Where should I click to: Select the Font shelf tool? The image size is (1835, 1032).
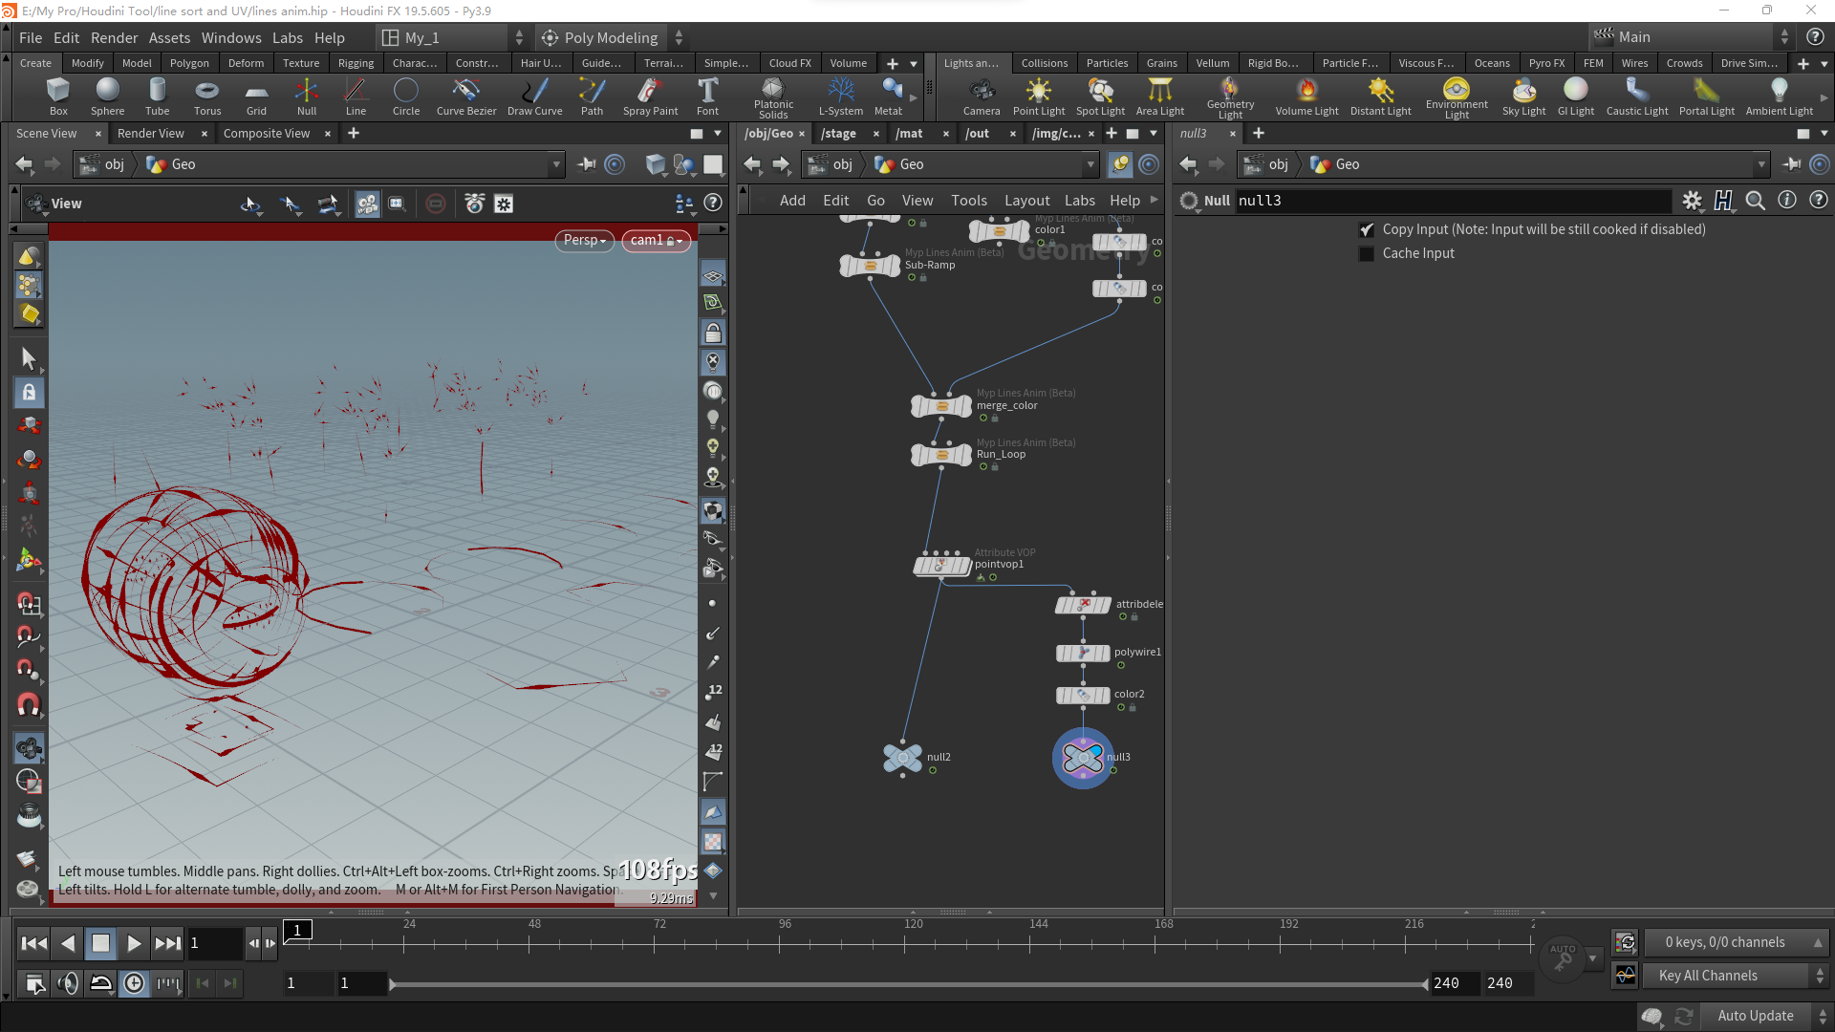coord(707,97)
